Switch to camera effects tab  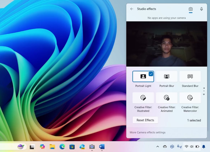pos(191,9)
